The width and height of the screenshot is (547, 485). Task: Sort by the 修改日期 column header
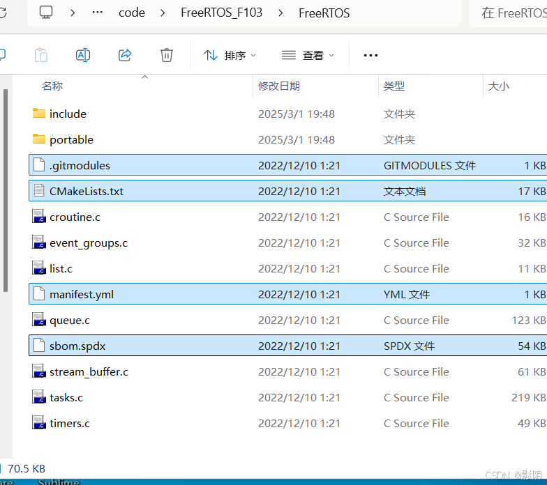pos(279,86)
